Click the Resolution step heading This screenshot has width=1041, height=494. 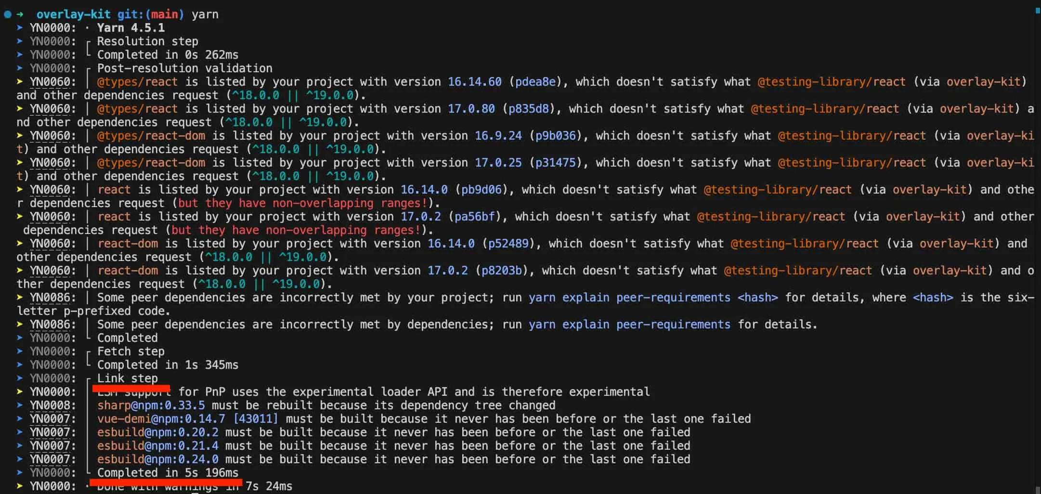[x=147, y=41]
